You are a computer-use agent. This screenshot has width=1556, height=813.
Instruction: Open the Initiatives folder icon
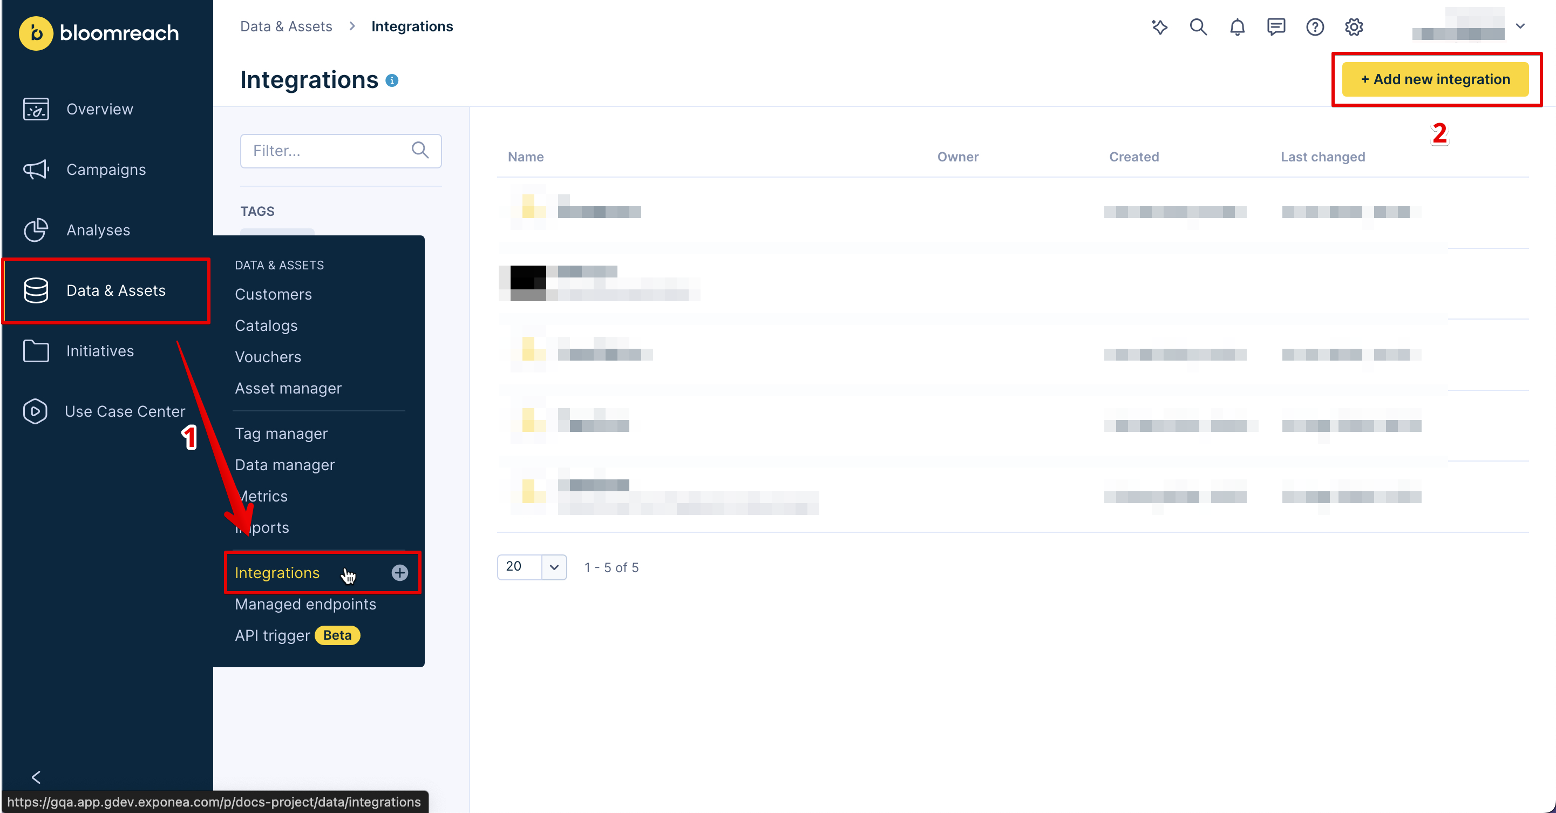(x=36, y=351)
